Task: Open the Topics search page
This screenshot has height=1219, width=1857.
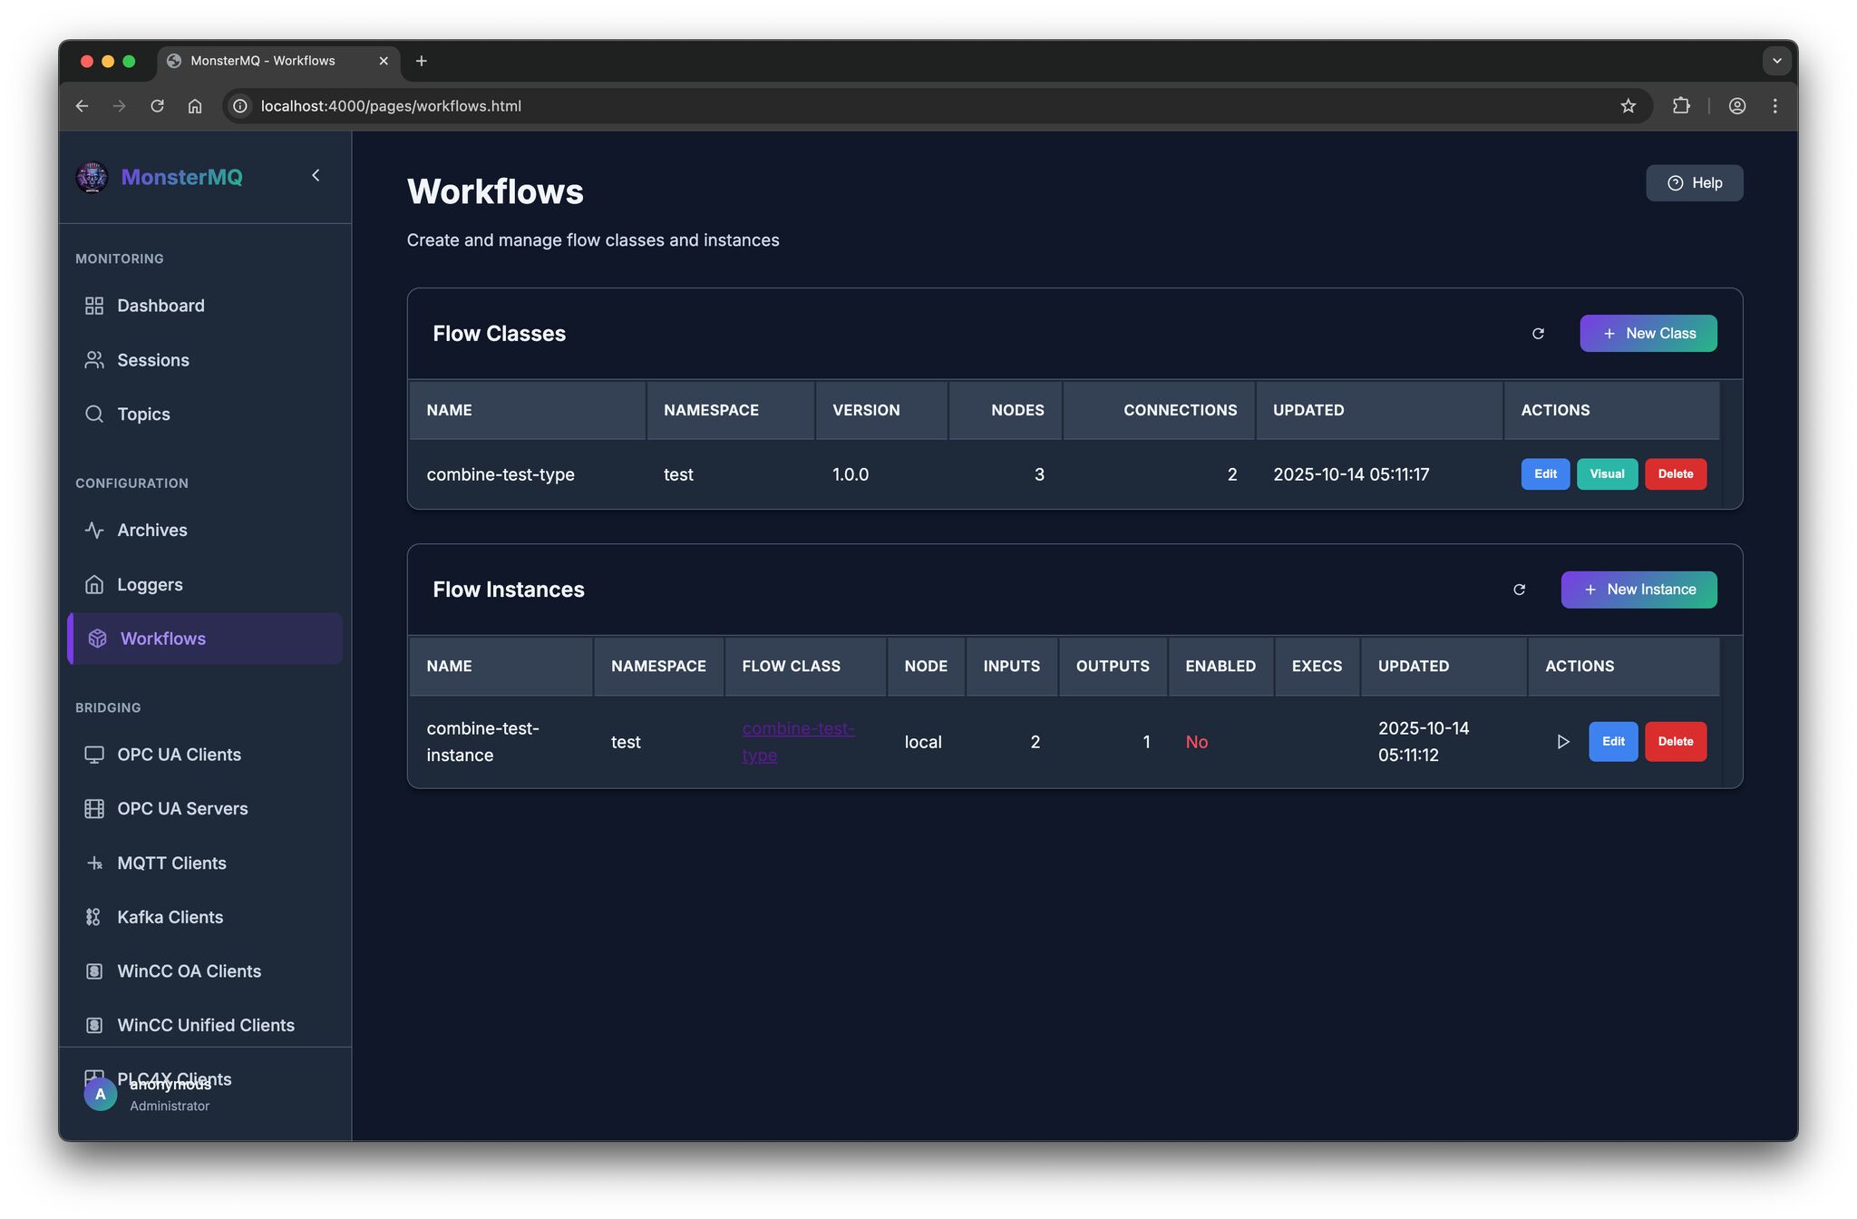Action: click(x=143, y=414)
